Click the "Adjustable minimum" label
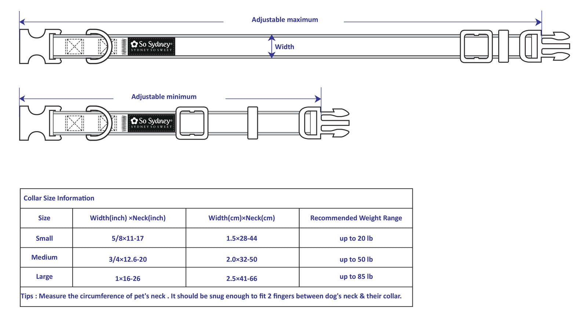 pyautogui.click(x=164, y=97)
